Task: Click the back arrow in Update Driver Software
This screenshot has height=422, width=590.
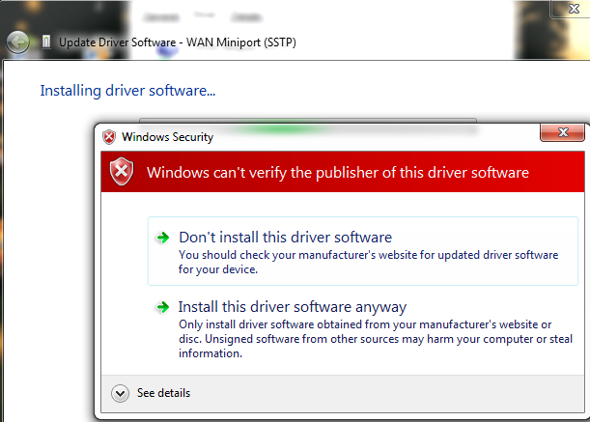Action: (17, 42)
